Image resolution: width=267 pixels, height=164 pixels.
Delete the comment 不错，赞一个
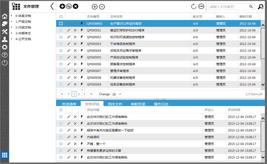(x=75, y=144)
